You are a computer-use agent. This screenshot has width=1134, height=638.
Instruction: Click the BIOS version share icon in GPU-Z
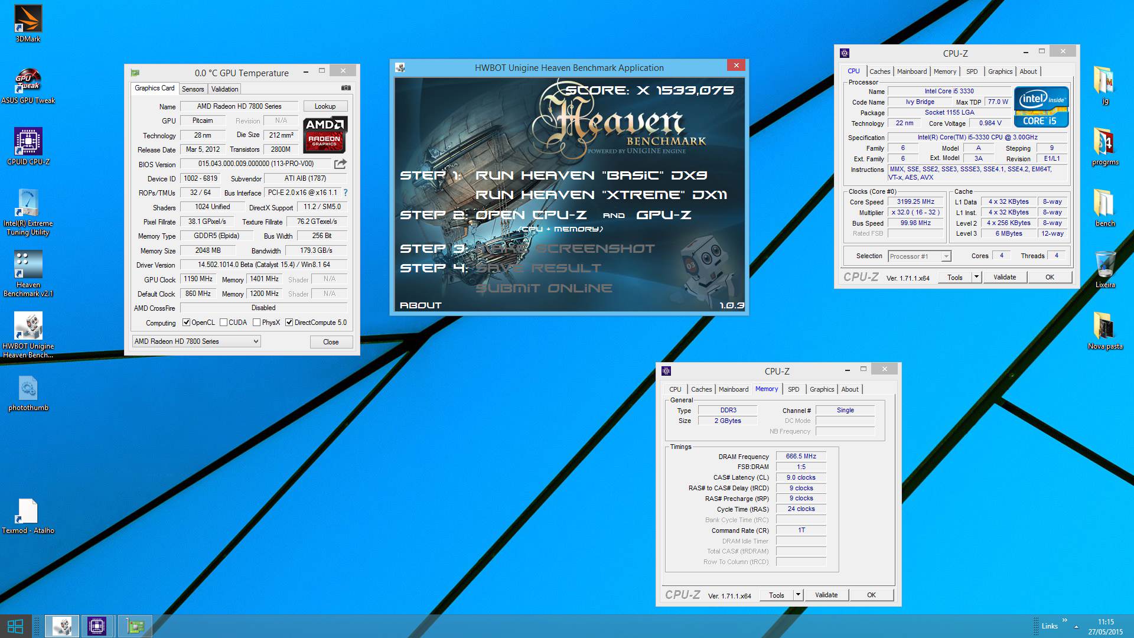[x=340, y=164]
